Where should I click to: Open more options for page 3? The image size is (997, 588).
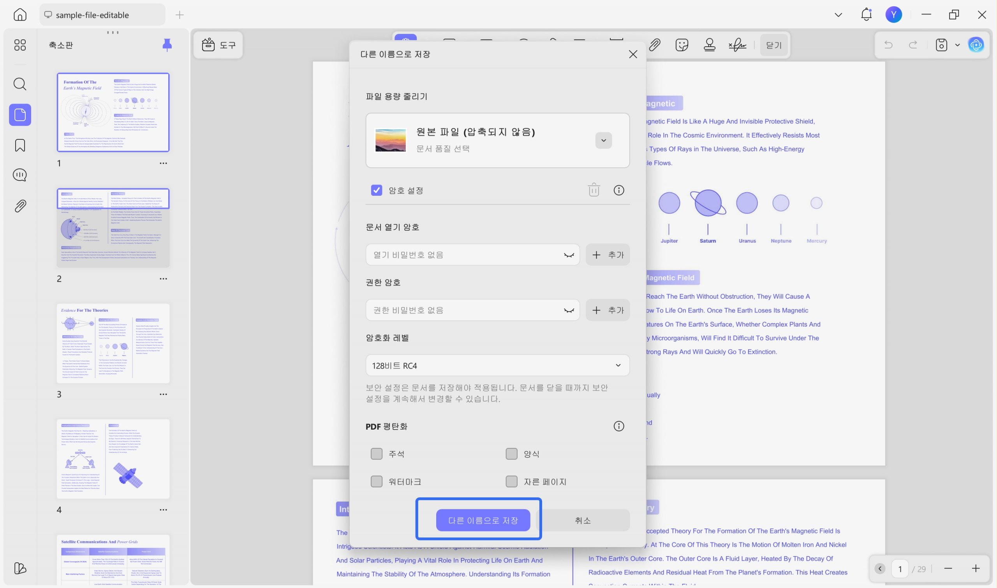pyautogui.click(x=163, y=394)
